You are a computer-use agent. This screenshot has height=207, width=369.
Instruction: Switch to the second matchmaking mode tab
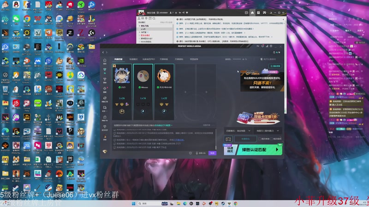133,59
